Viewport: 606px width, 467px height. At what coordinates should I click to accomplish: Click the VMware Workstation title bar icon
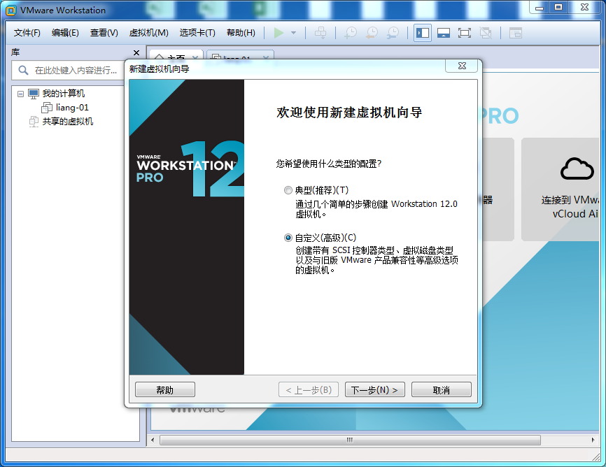[11, 10]
